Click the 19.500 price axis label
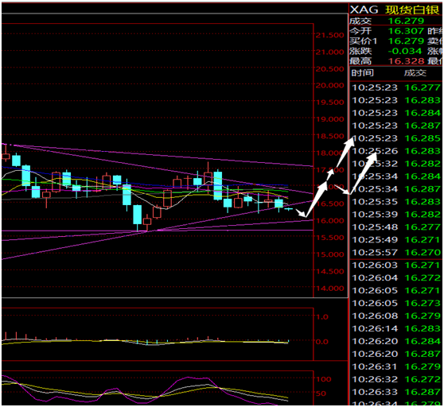The width and height of the screenshot is (444, 407). point(330,103)
